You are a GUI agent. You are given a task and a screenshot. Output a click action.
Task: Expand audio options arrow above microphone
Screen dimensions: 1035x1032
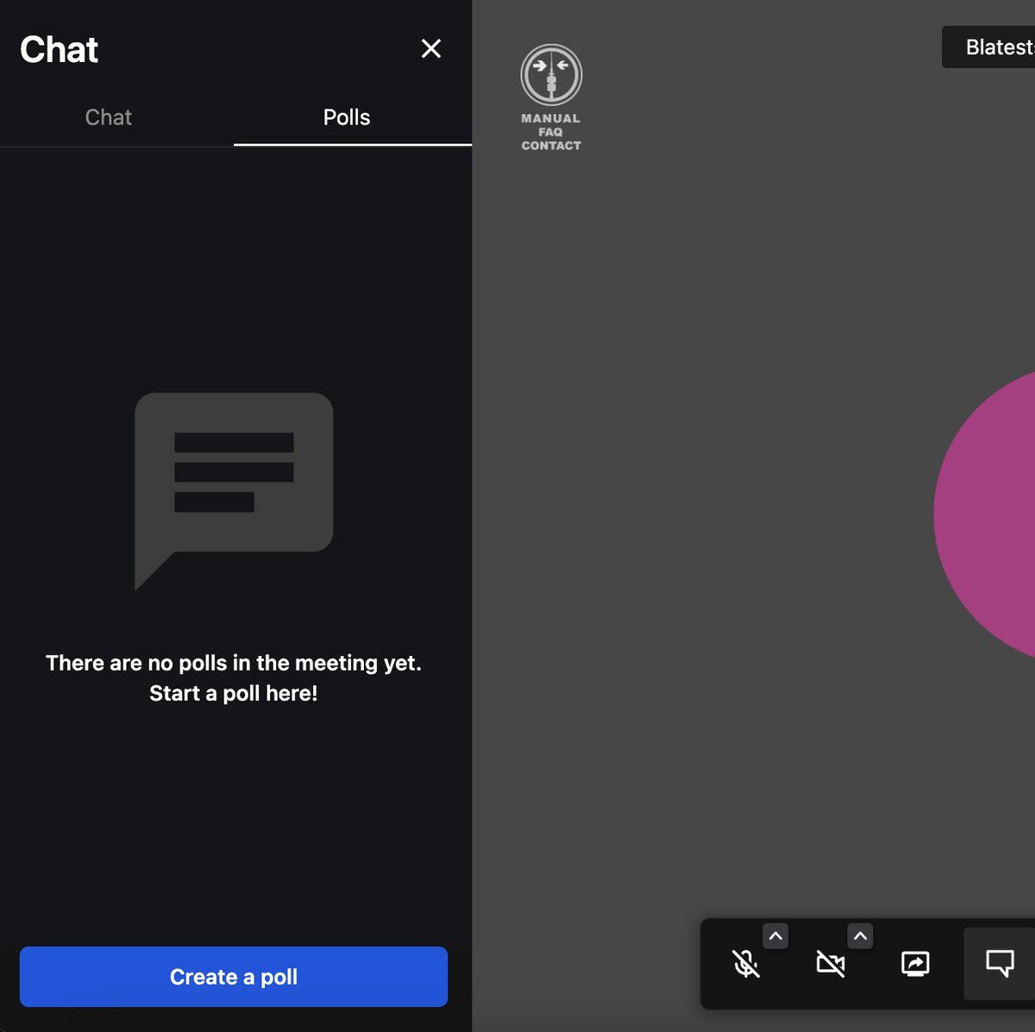pyautogui.click(x=775, y=936)
